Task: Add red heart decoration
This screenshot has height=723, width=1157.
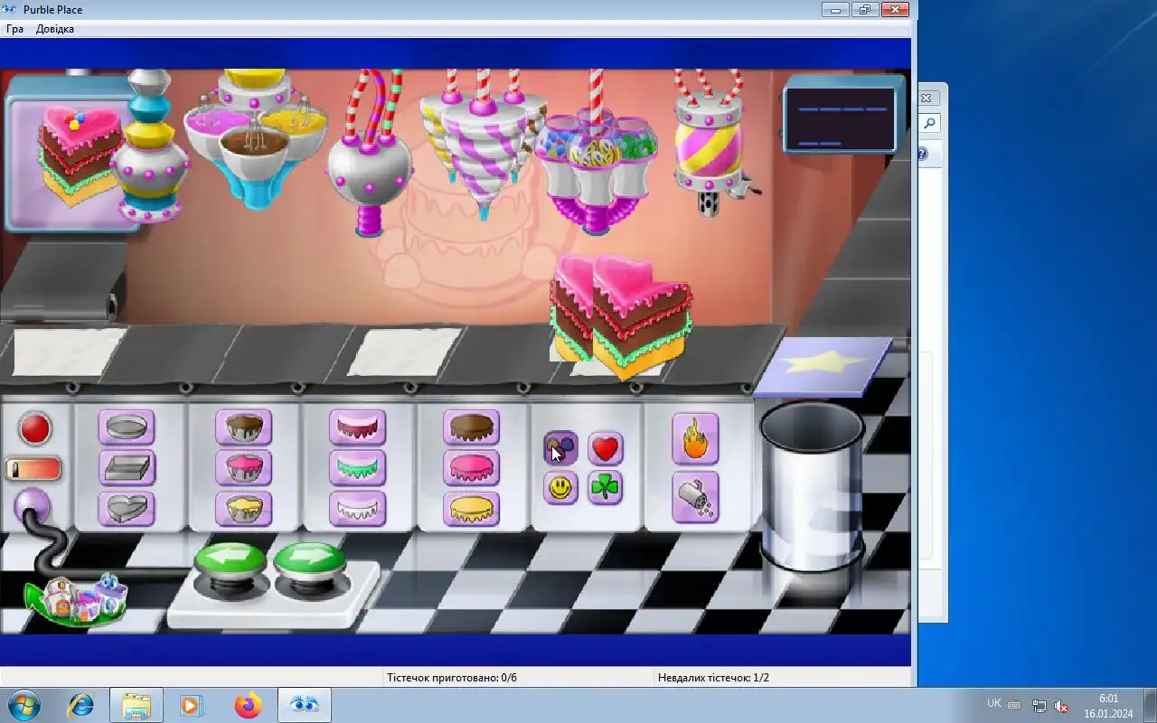Action: (606, 447)
